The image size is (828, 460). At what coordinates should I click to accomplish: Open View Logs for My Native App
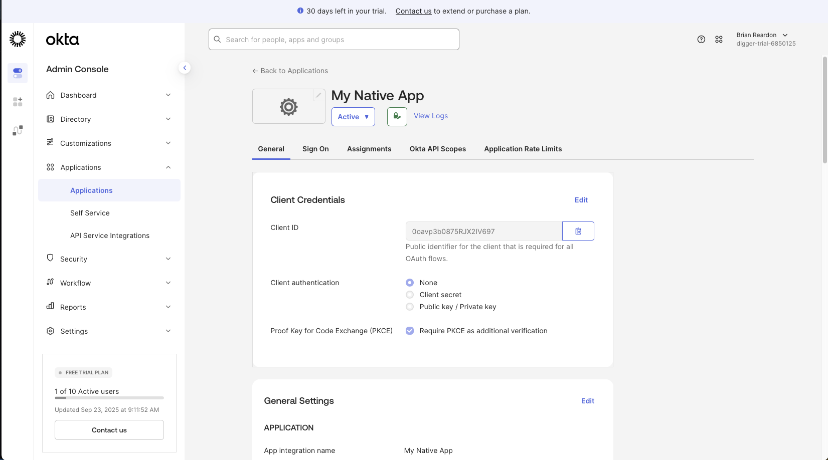point(430,116)
